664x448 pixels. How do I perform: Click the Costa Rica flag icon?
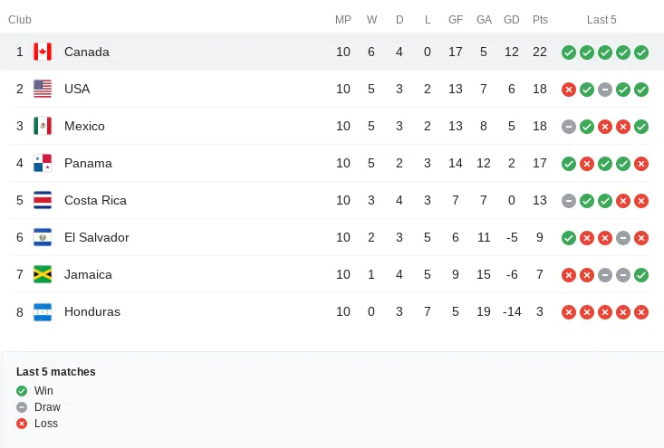tap(43, 200)
